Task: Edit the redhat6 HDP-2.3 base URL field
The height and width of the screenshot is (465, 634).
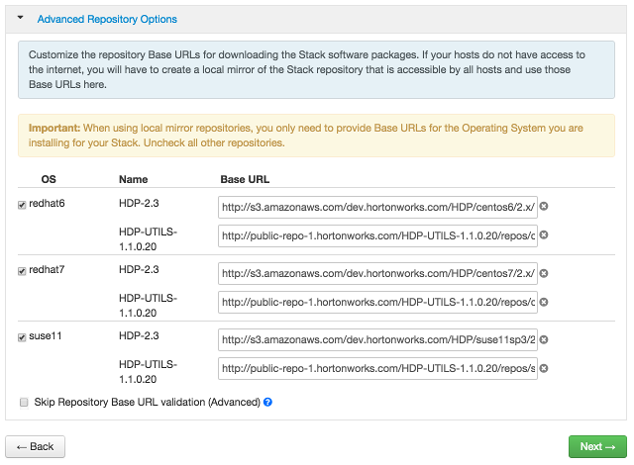Action: pyautogui.click(x=377, y=207)
